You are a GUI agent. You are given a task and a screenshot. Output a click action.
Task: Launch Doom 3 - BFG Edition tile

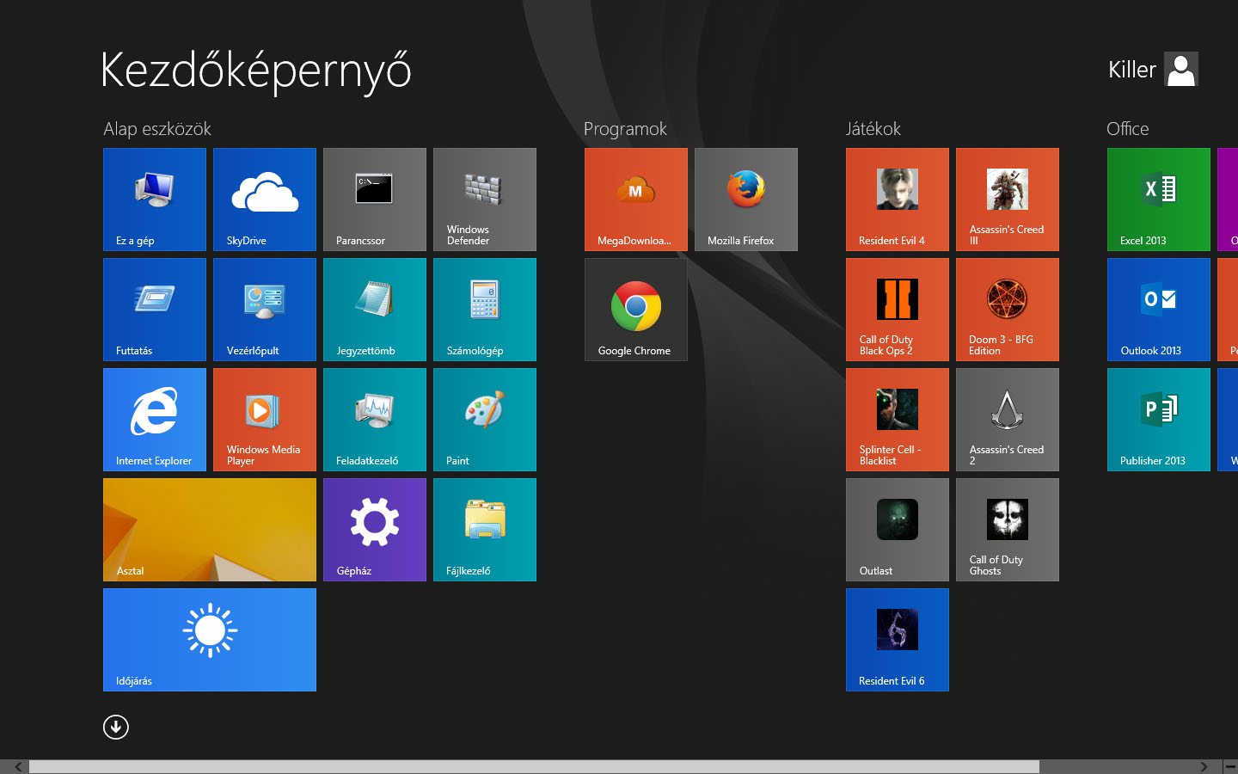pyautogui.click(x=1007, y=310)
